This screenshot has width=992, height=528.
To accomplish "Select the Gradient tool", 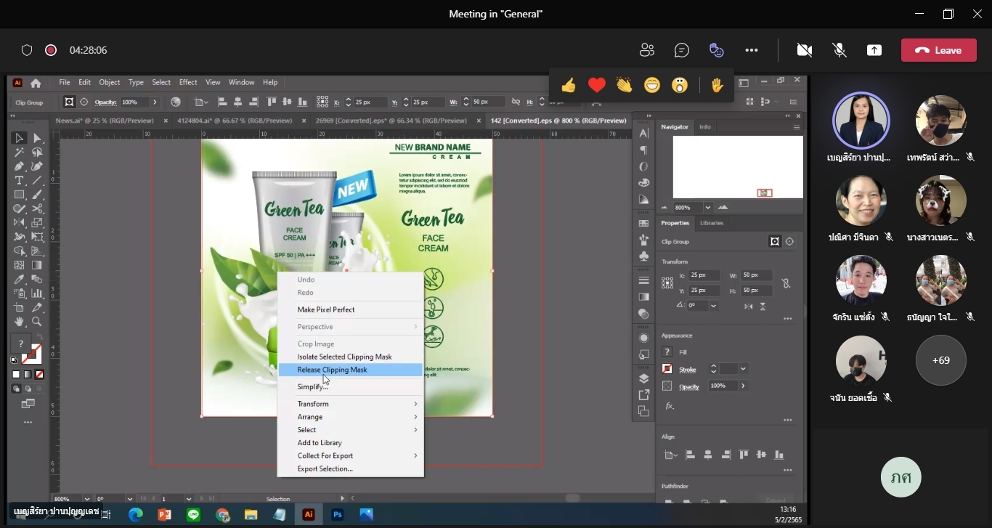I will [37, 265].
